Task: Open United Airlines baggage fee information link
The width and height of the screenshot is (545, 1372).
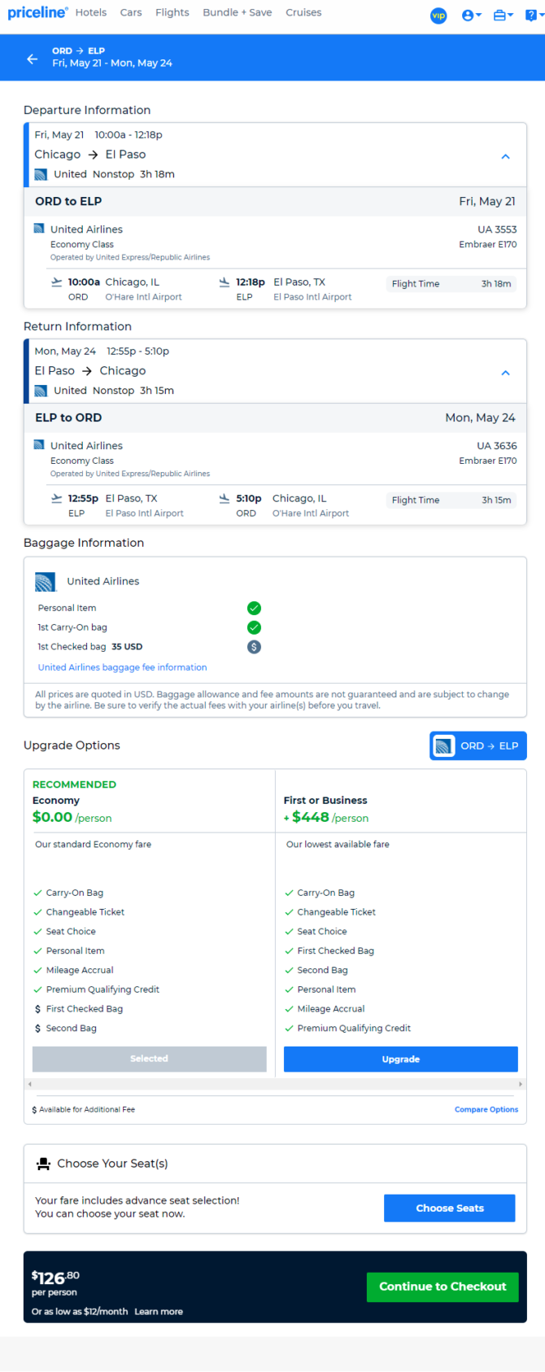Action: (x=122, y=667)
